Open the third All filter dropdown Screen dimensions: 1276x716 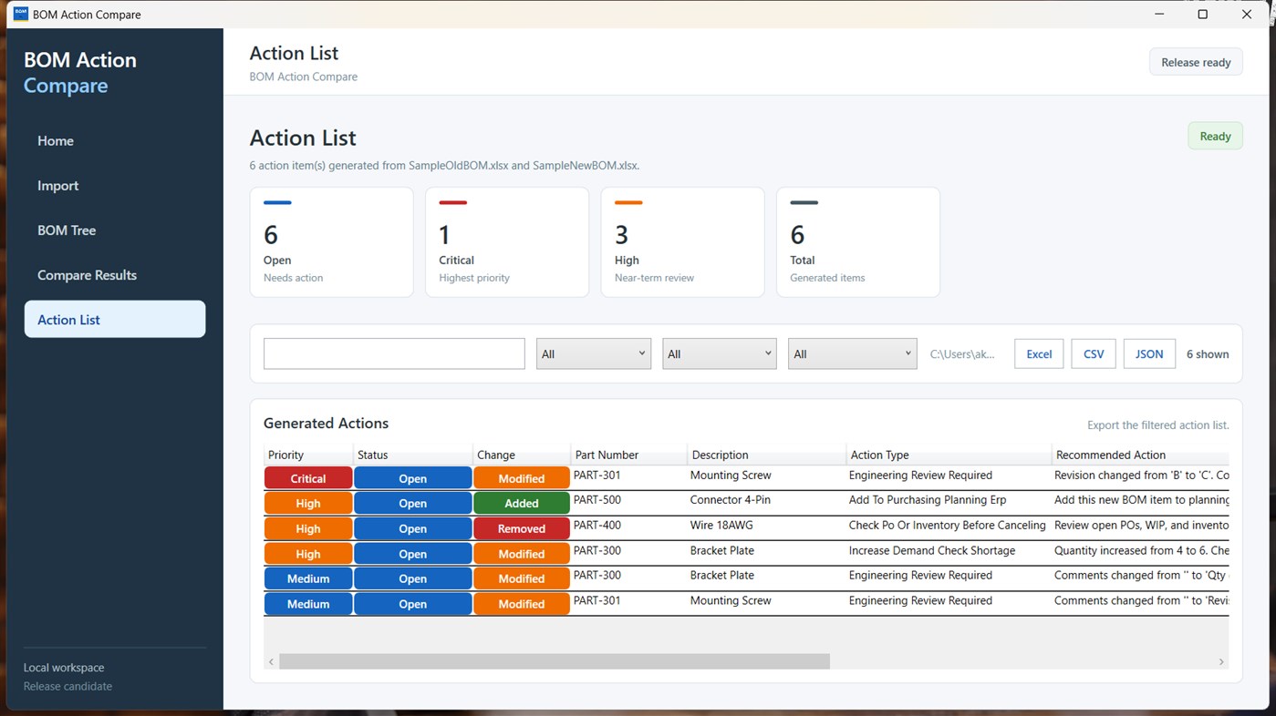(853, 353)
